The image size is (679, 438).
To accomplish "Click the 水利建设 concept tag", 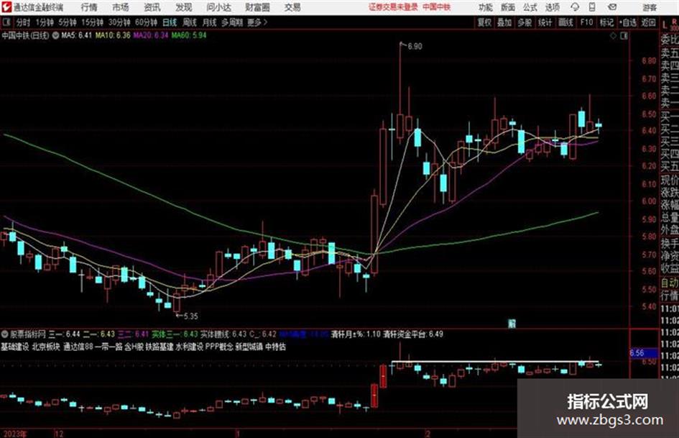I will pos(190,347).
